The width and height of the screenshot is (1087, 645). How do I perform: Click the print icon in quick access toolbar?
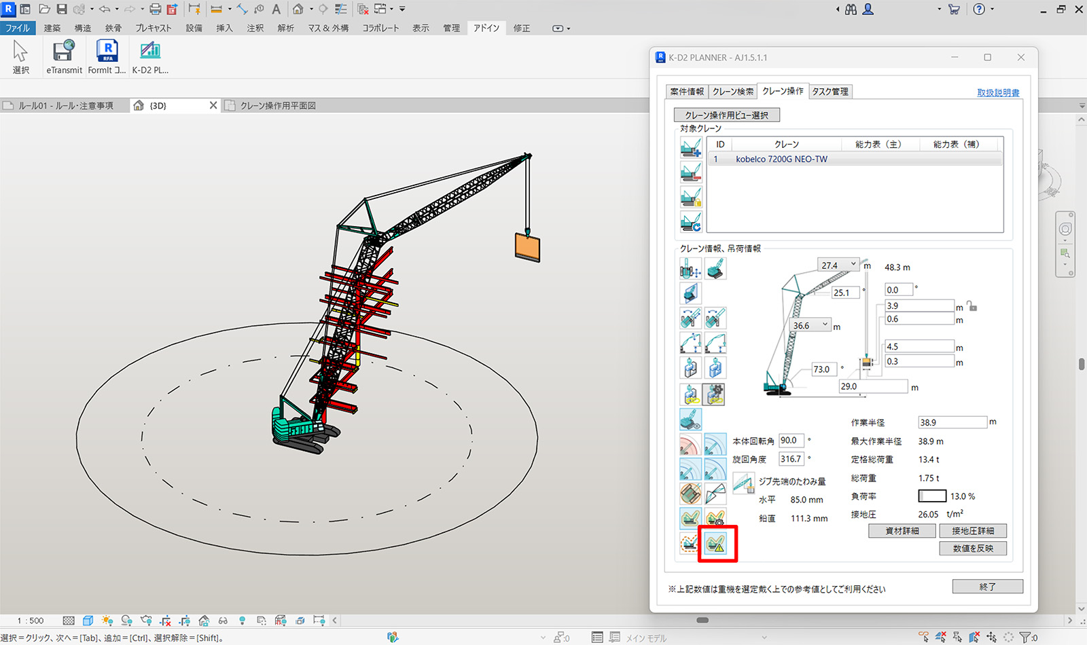point(155,9)
